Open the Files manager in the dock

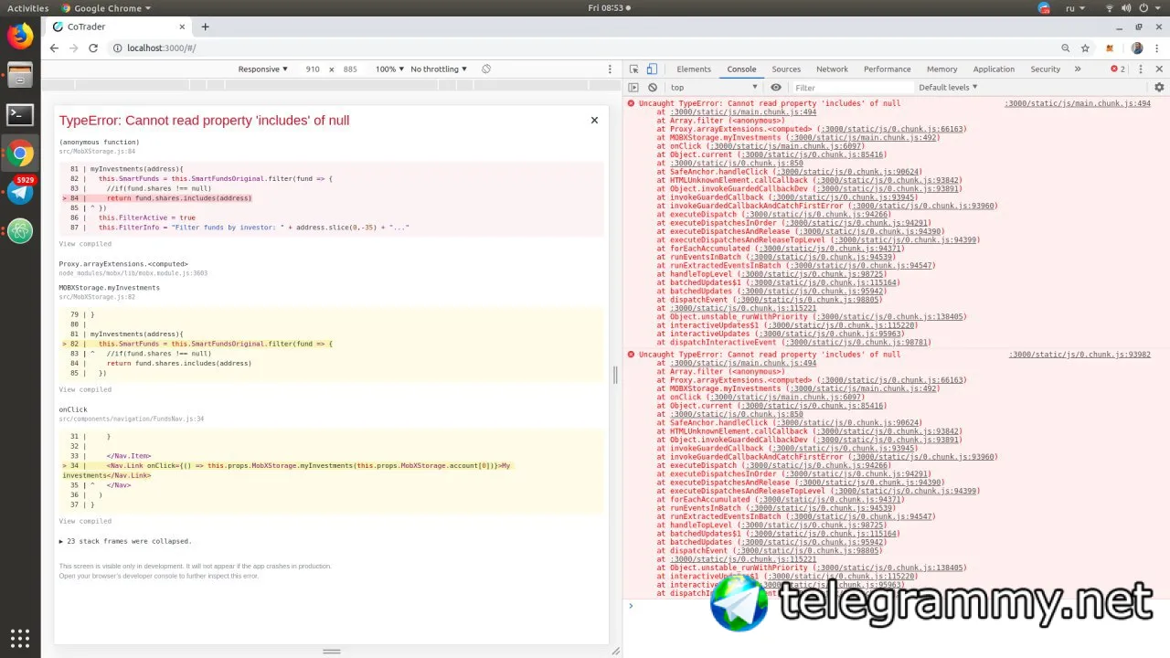(x=20, y=75)
